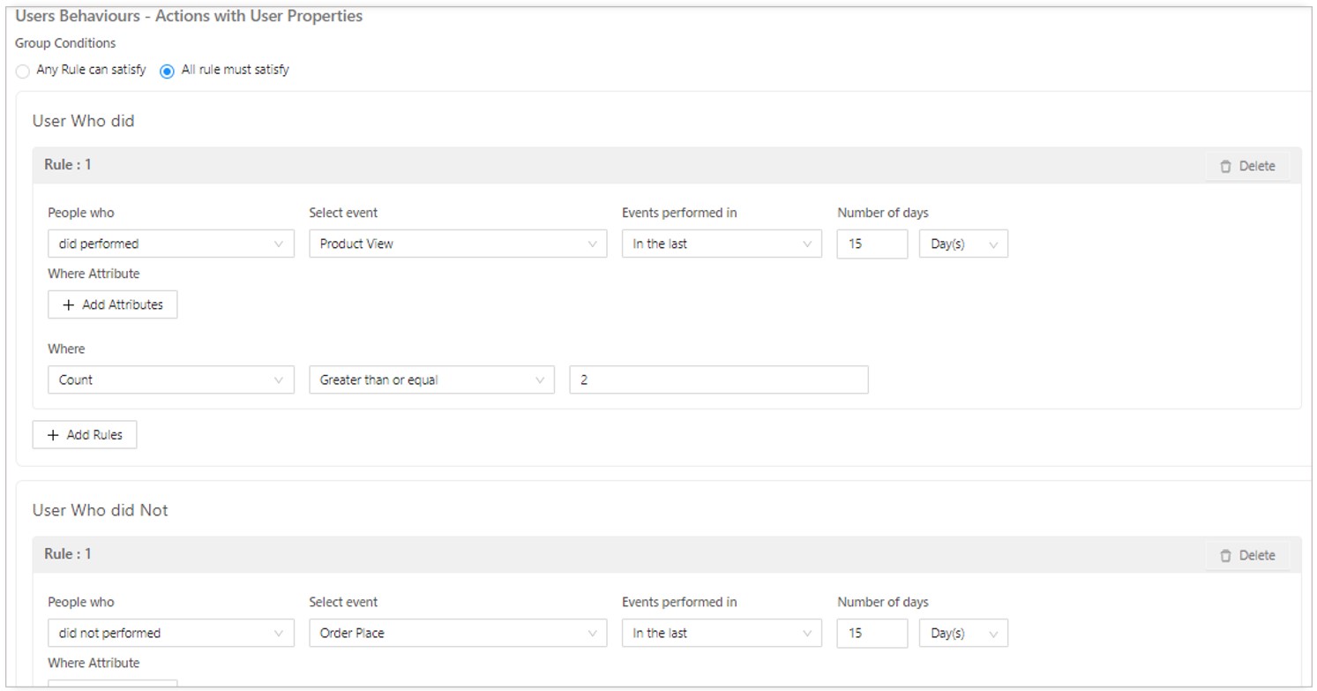Open Day(s) unit dropdown in first rule
1317x691 pixels.
tap(963, 244)
